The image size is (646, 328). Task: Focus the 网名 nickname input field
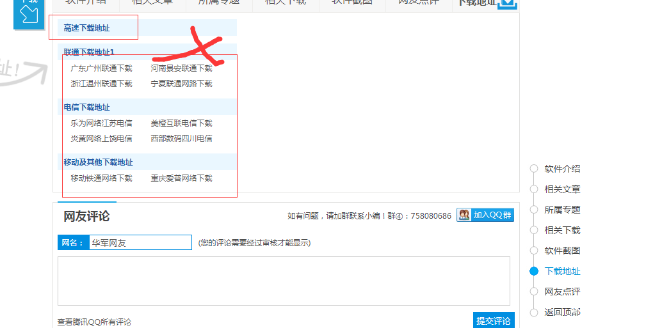[140, 242]
